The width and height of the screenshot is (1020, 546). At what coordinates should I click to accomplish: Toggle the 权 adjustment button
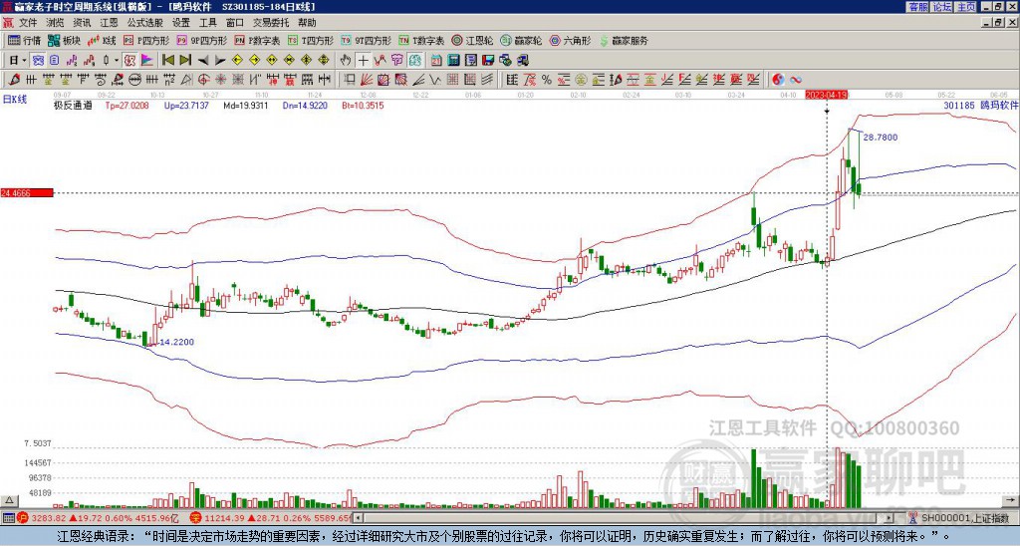(x=129, y=61)
